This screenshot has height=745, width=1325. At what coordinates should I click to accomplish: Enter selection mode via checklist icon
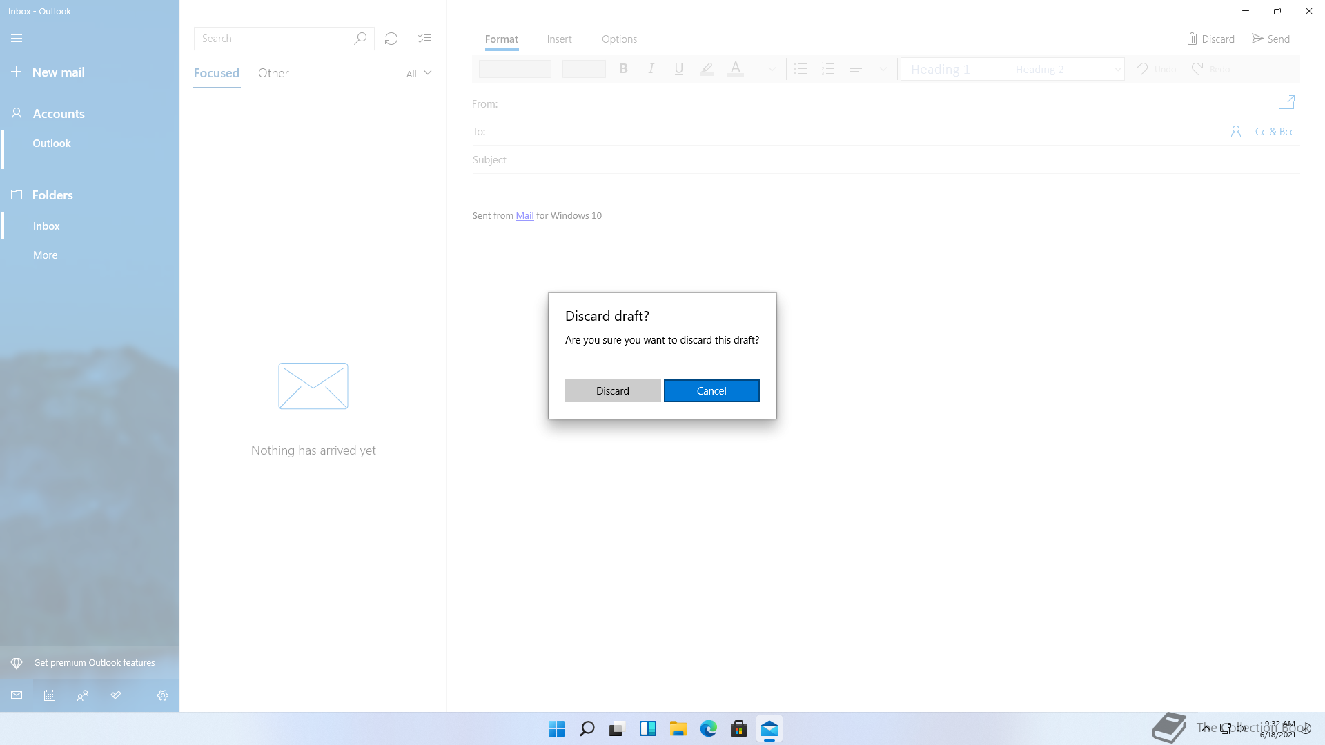pyautogui.click(x=424, y=39)
